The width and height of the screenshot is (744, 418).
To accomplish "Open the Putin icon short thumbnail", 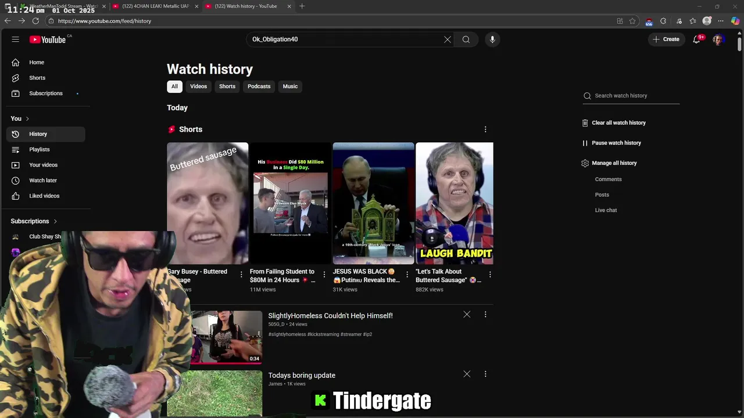I will (373, 203).
